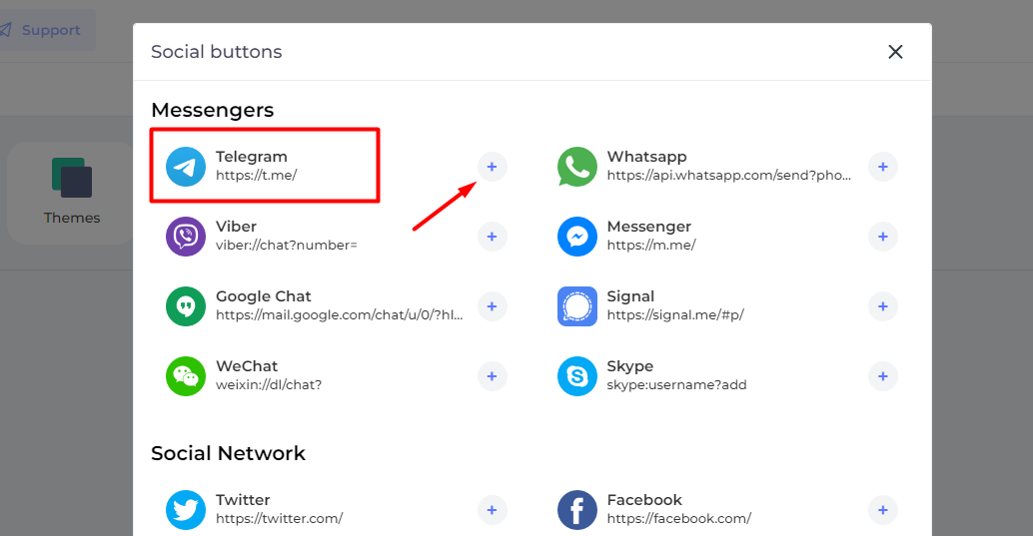Select the Facebook label text

click(644, 500)
